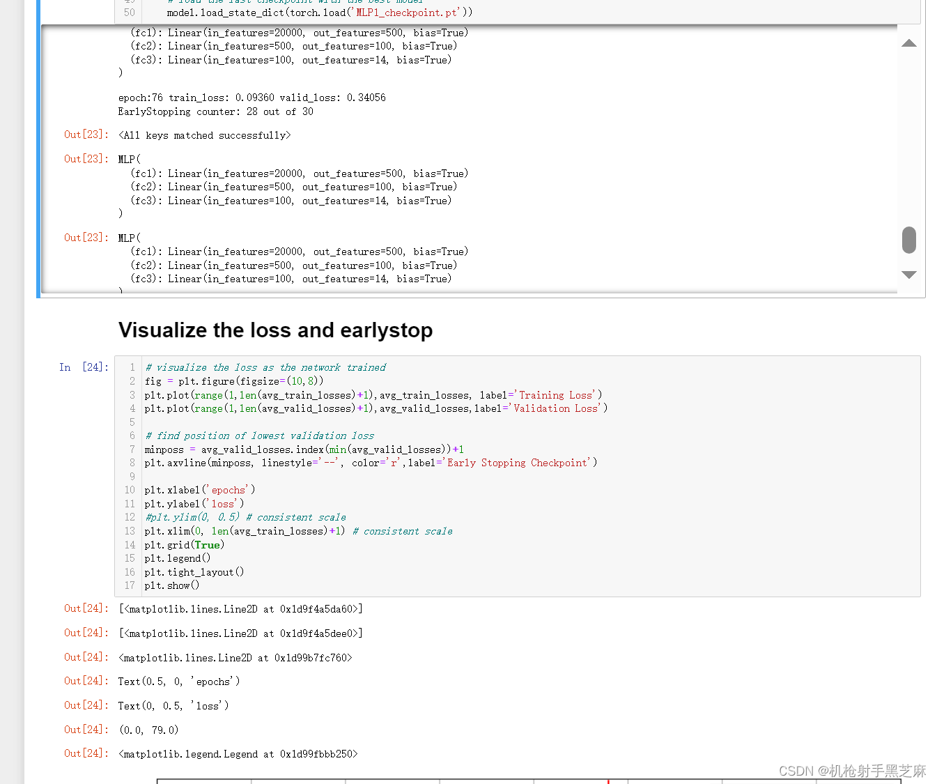Click line number 1 in the code gutter
937x784 pixels.
coord(132,367)
